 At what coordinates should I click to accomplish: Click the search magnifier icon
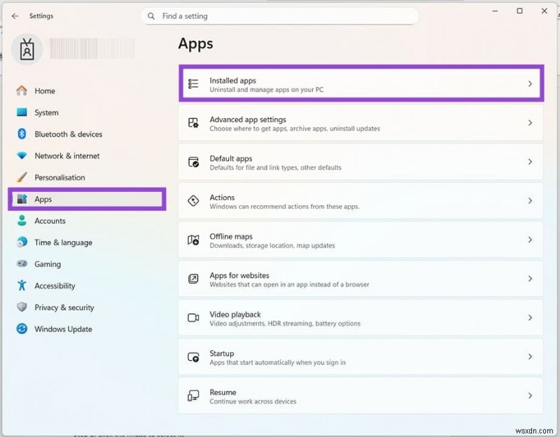coord(151,16)
